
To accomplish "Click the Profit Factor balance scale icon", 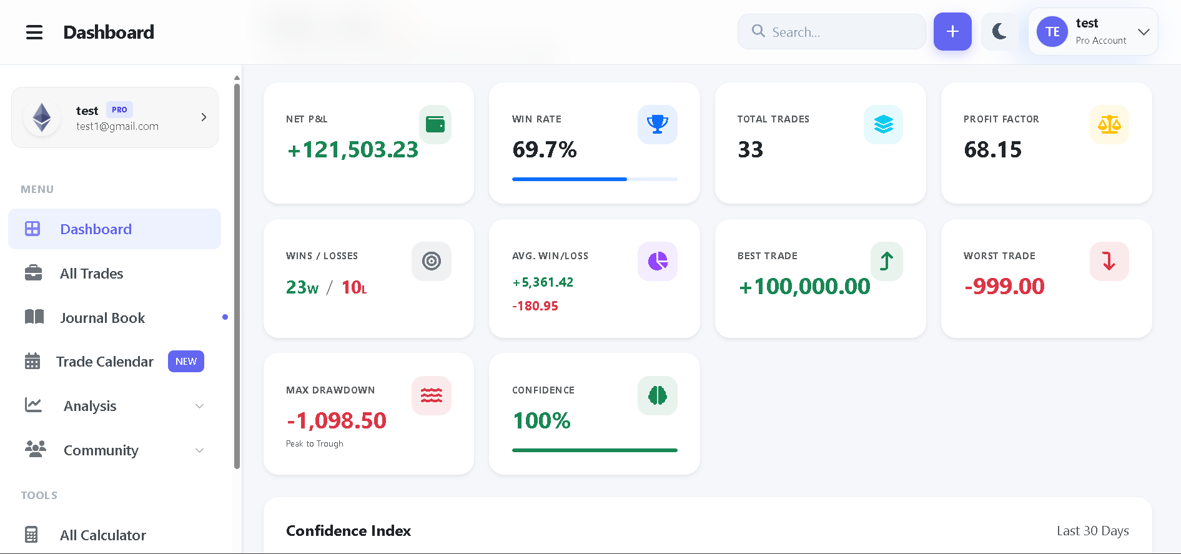I will click(x=1109, y=124).
